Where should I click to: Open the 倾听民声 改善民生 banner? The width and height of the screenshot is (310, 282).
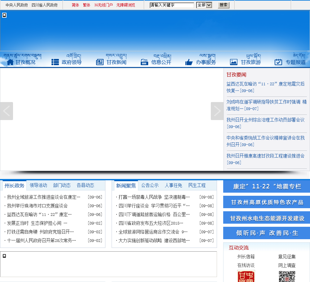click(x=267, y=233)
